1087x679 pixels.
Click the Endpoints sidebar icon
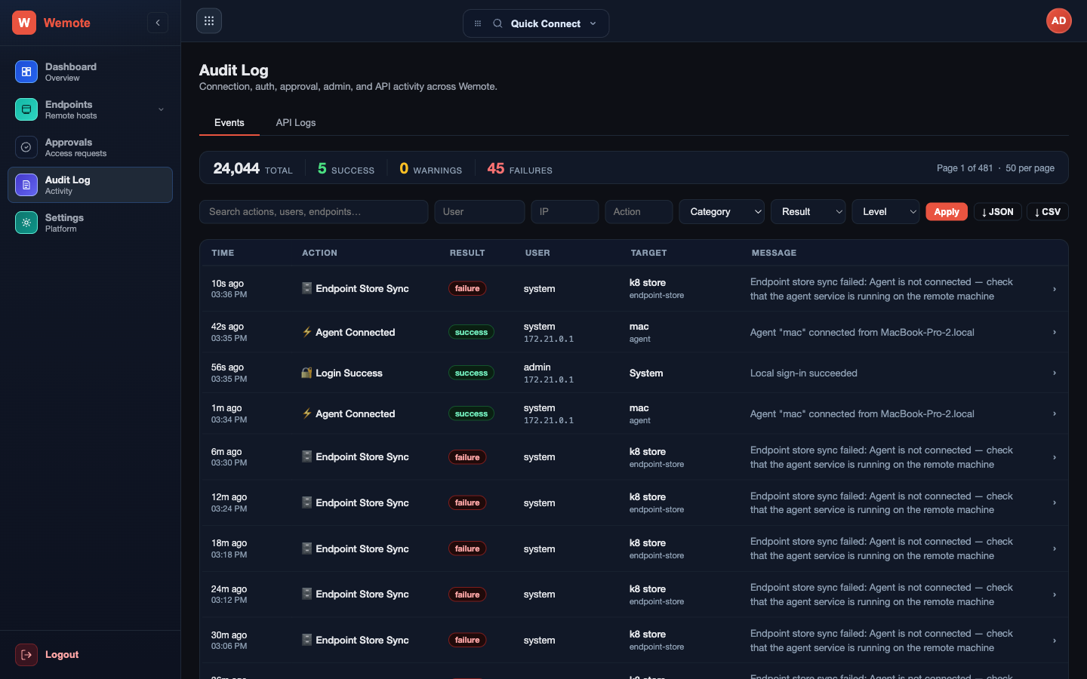click(x=26, y=109)
